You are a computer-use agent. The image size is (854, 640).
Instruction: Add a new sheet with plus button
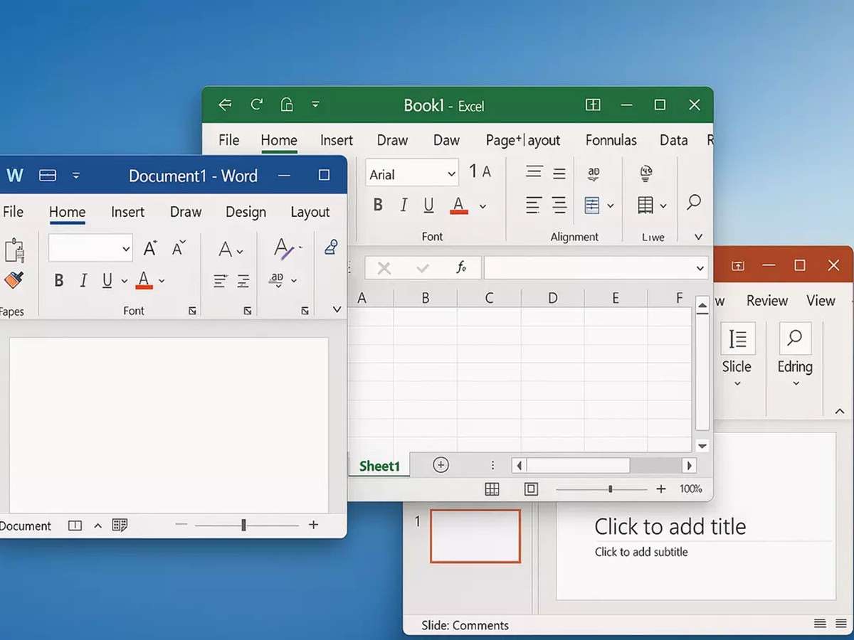[441, 465]
